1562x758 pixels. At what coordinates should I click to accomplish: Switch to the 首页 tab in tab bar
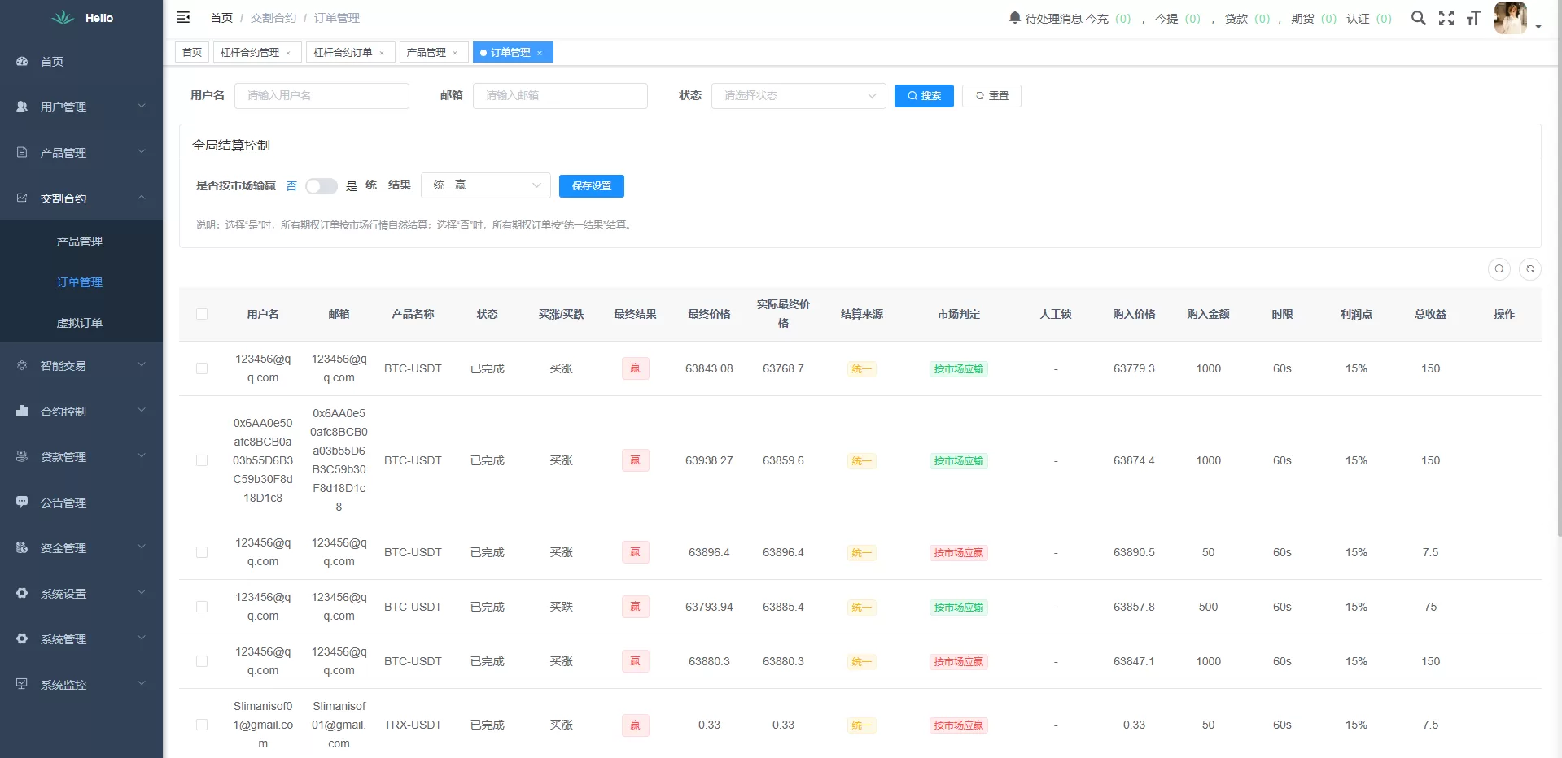[192, 53]
